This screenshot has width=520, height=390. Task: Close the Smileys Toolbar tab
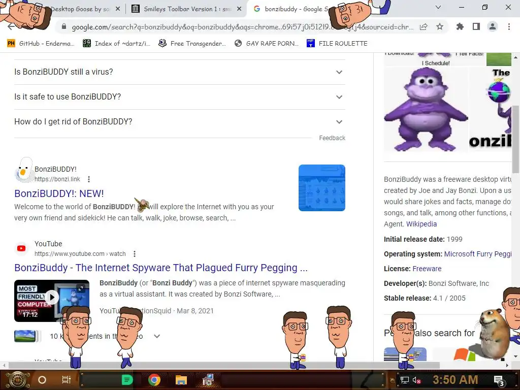click(x=239, y=9)
